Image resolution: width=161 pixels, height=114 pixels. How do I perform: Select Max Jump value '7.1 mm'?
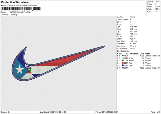(133, 46)
